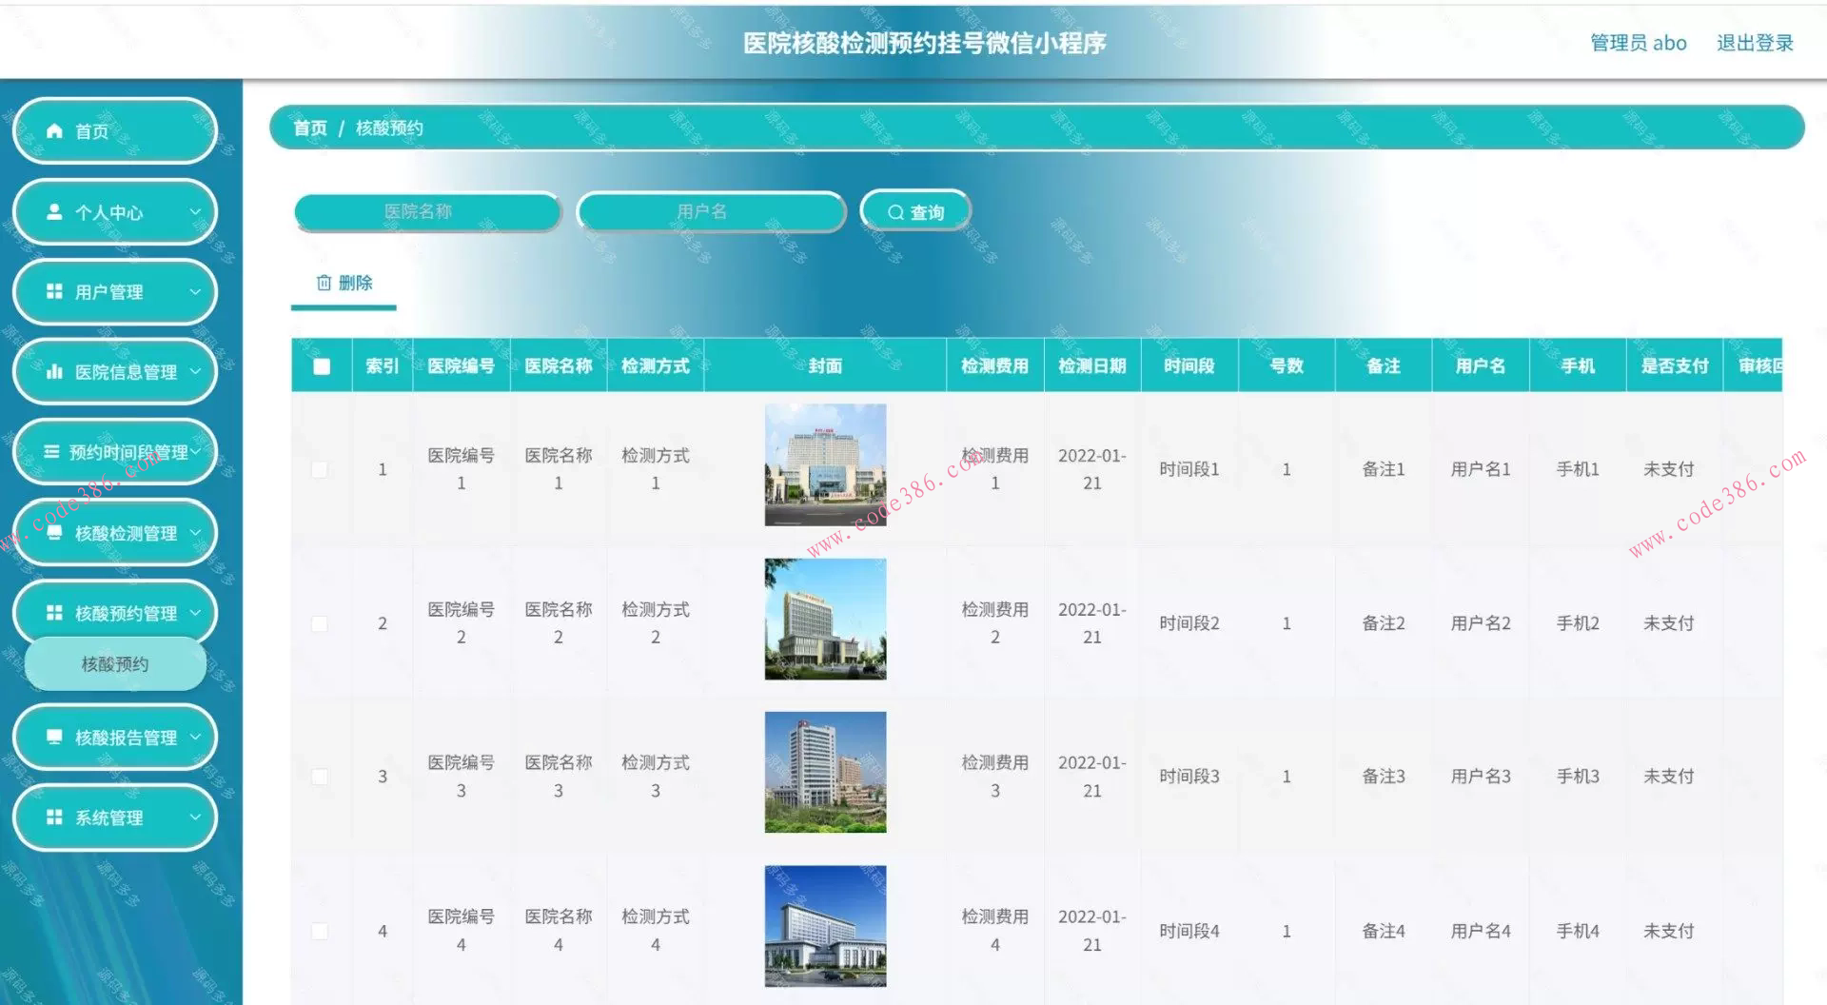1827x1005 pixels.
Task: Click the 医院核酸检测预约挂号微信小程序 title
Action: tap(925, 43)
